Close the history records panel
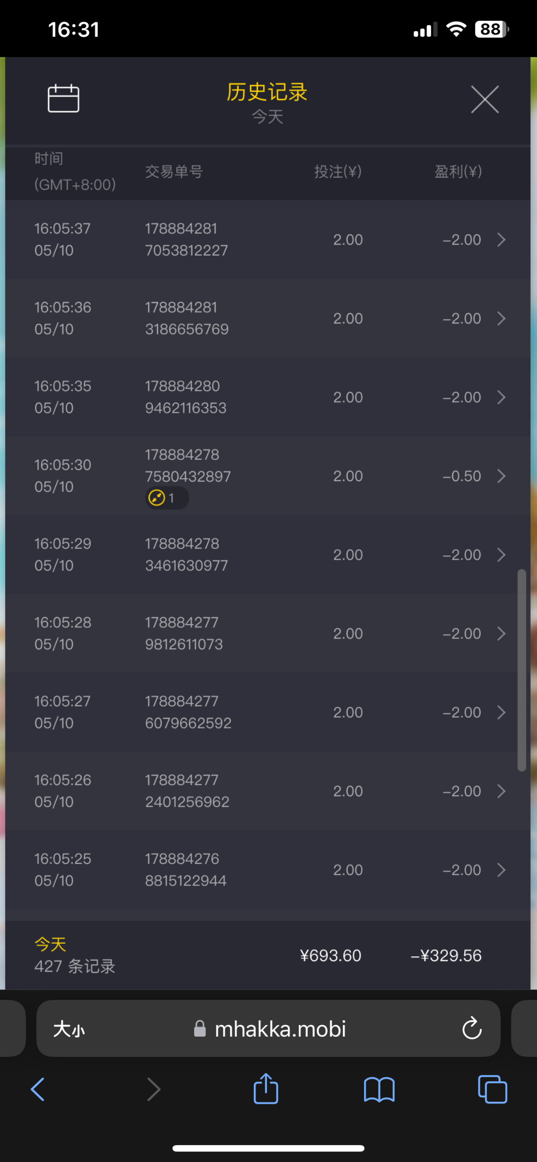Viewport: 537px width, 1162px height. click(485, 100)
